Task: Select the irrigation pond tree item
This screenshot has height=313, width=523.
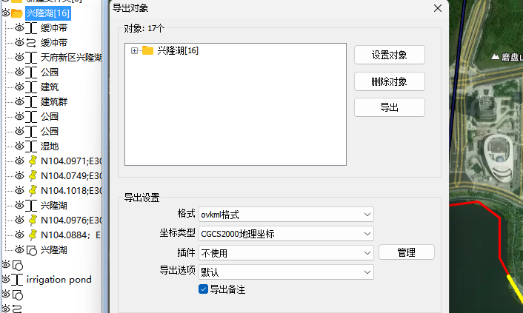Action: click(59, 280)
